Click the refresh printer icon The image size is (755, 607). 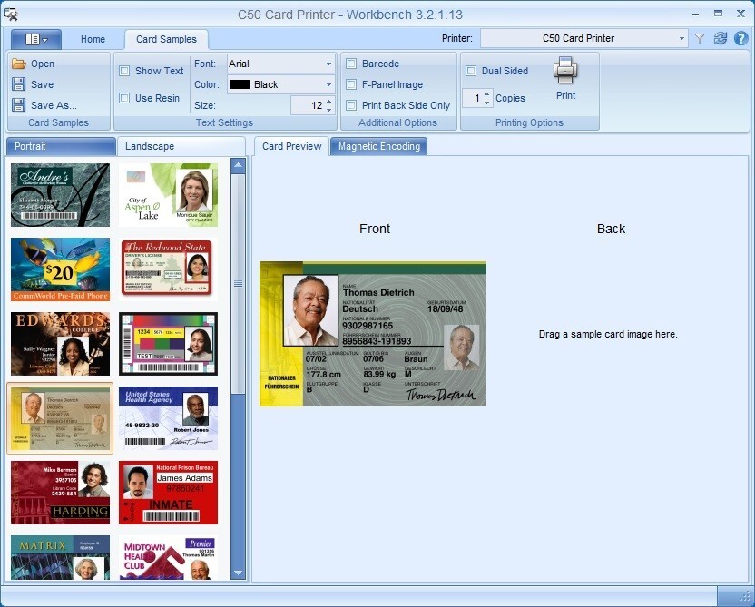pyautogui.click(x=721, y=38)
